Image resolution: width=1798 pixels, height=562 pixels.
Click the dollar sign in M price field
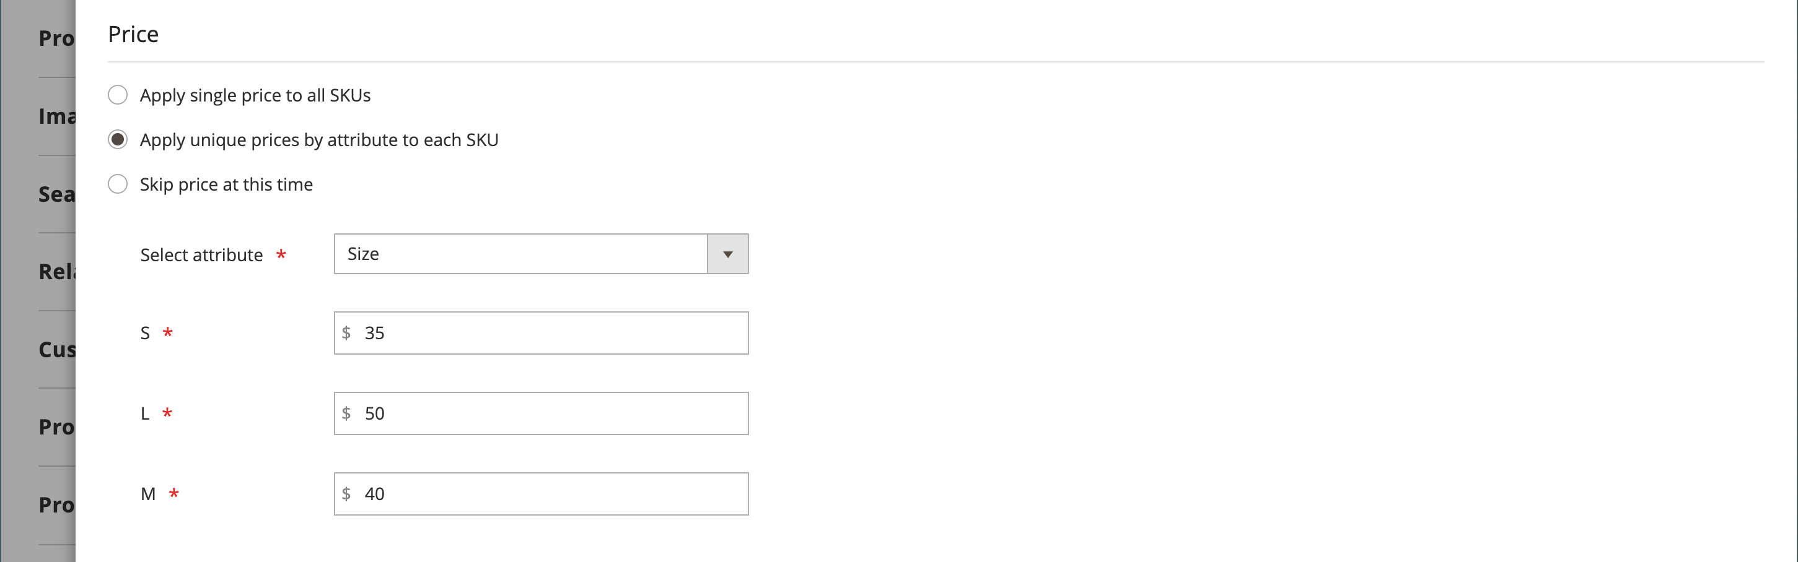coord(346,495)
